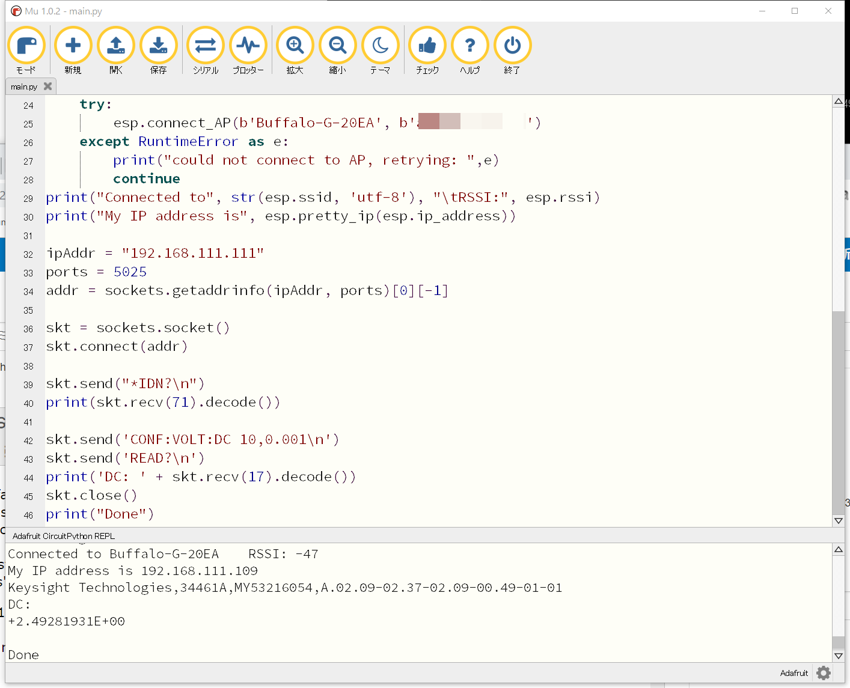Click line number 32 in gutter

(28, 255)
